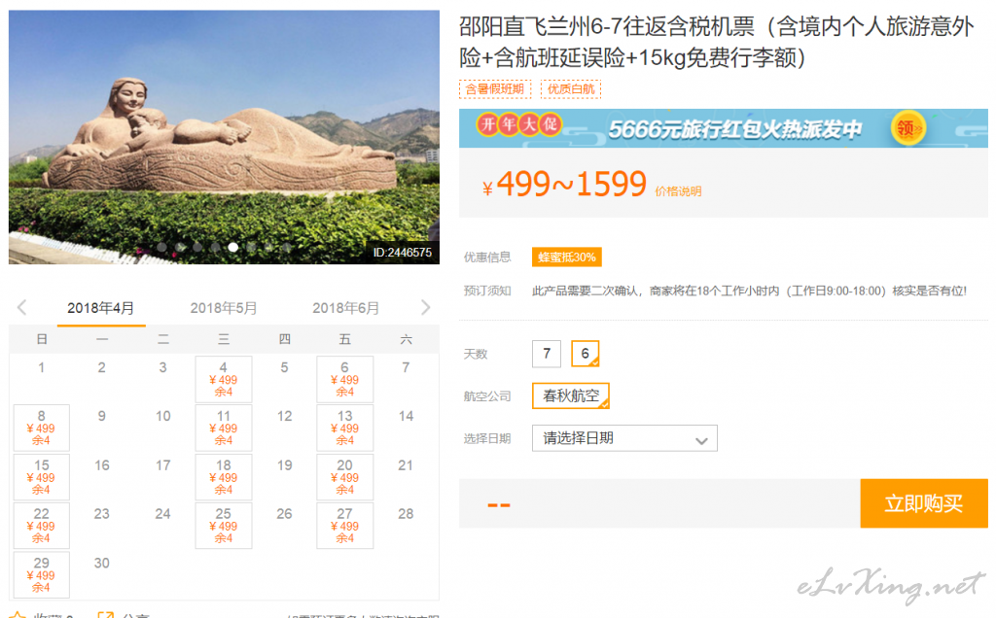Select April 25 date cell
Image resolution: width=996 pixels, height=618 pixels.
224,526
